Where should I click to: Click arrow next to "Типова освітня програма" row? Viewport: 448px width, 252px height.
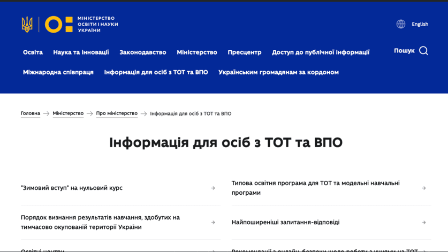coord(424,188)
